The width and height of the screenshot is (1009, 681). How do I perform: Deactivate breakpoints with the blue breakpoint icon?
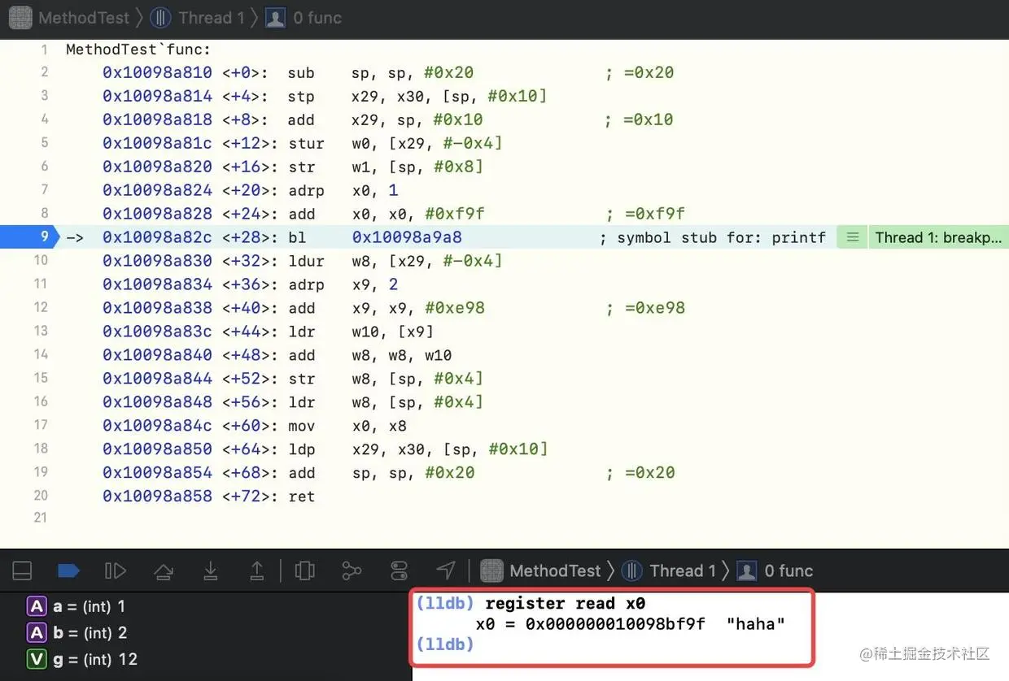point(69,570)
